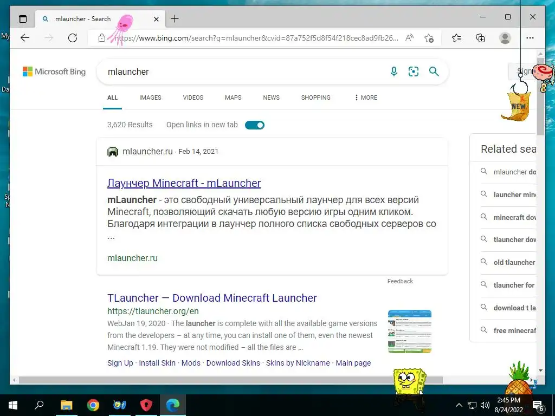Image resolution: width=555 pixels, height=416 pixels.
Task: Open the Collections icon
Action: click(480, 38)
